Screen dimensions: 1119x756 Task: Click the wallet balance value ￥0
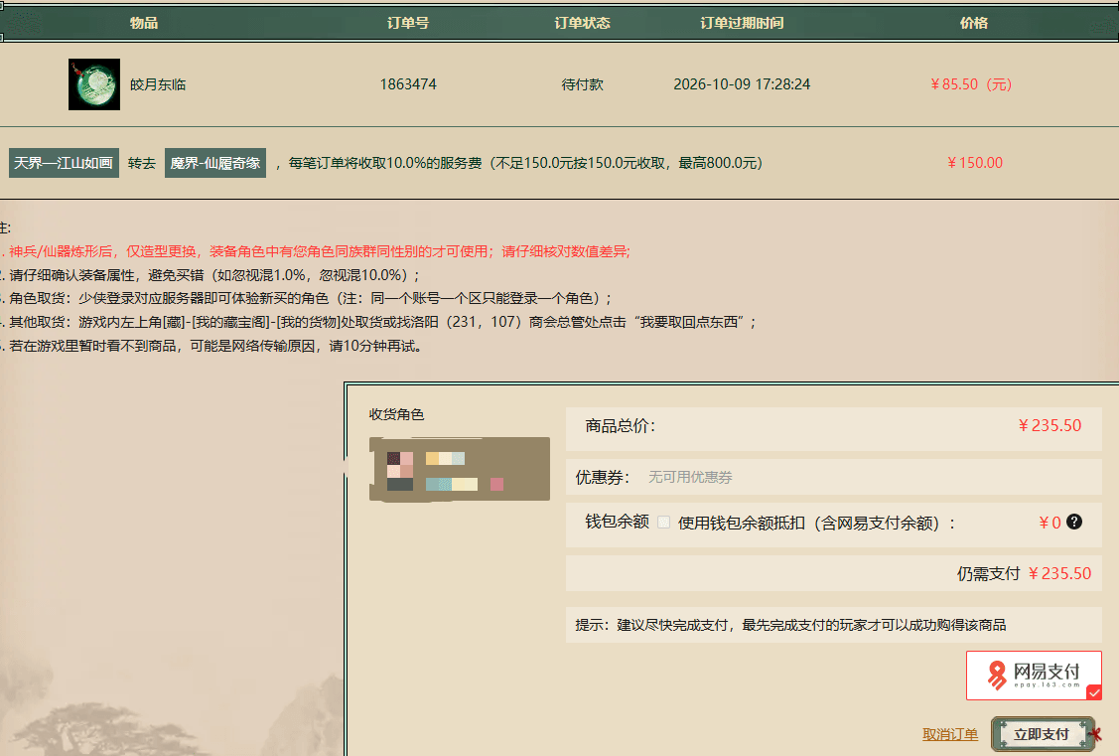coord(1049,523)
